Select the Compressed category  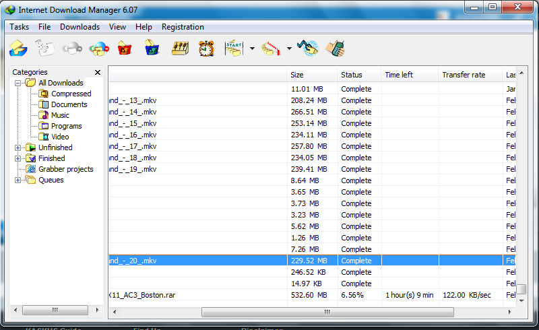tap(71, 94)
